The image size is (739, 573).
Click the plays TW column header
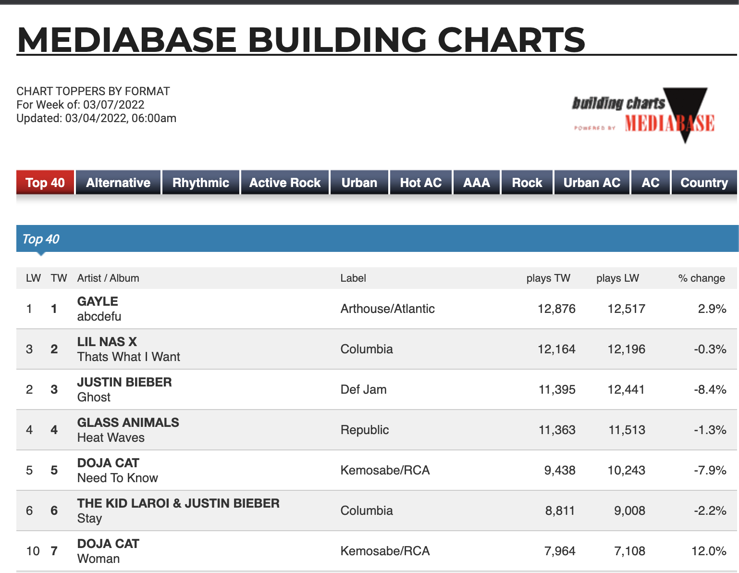click(548, 278)
